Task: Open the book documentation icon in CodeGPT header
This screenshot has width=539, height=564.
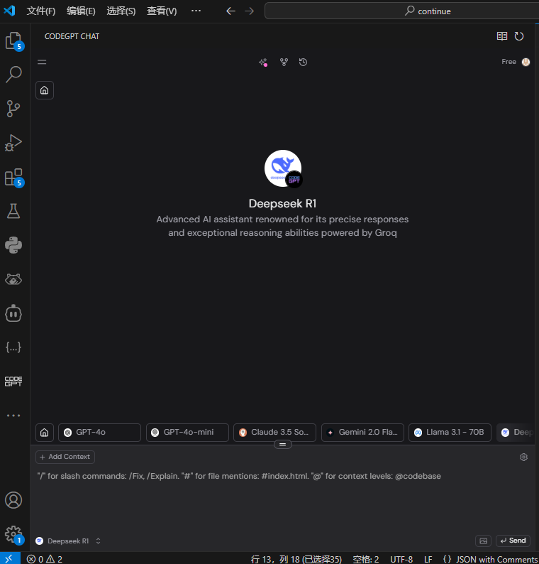Action: tap(502, 36)
